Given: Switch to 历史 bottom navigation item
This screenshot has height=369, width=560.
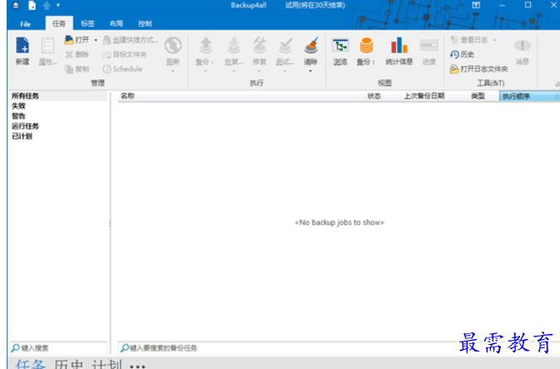Looking at the screenshot, I should point(68,364).
